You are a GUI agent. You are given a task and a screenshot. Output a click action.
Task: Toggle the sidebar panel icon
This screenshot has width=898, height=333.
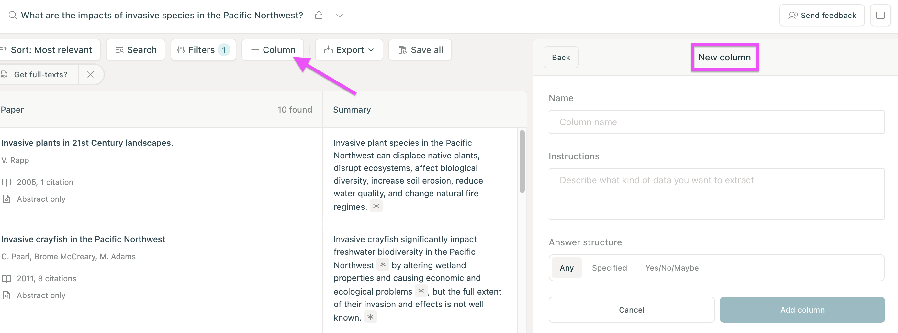[x=880, y=15]
